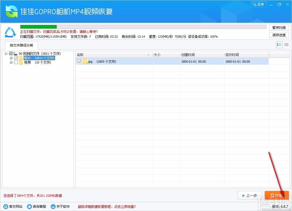The height and width of the screenshot is (211, 292).
Task: Open 咨询客服 link
Action: [x=39, y=207]
